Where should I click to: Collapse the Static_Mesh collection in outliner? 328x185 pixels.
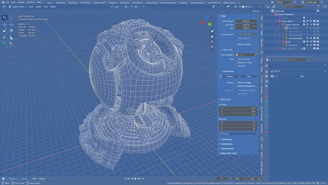pyautogui.click(x=276, y=21)
